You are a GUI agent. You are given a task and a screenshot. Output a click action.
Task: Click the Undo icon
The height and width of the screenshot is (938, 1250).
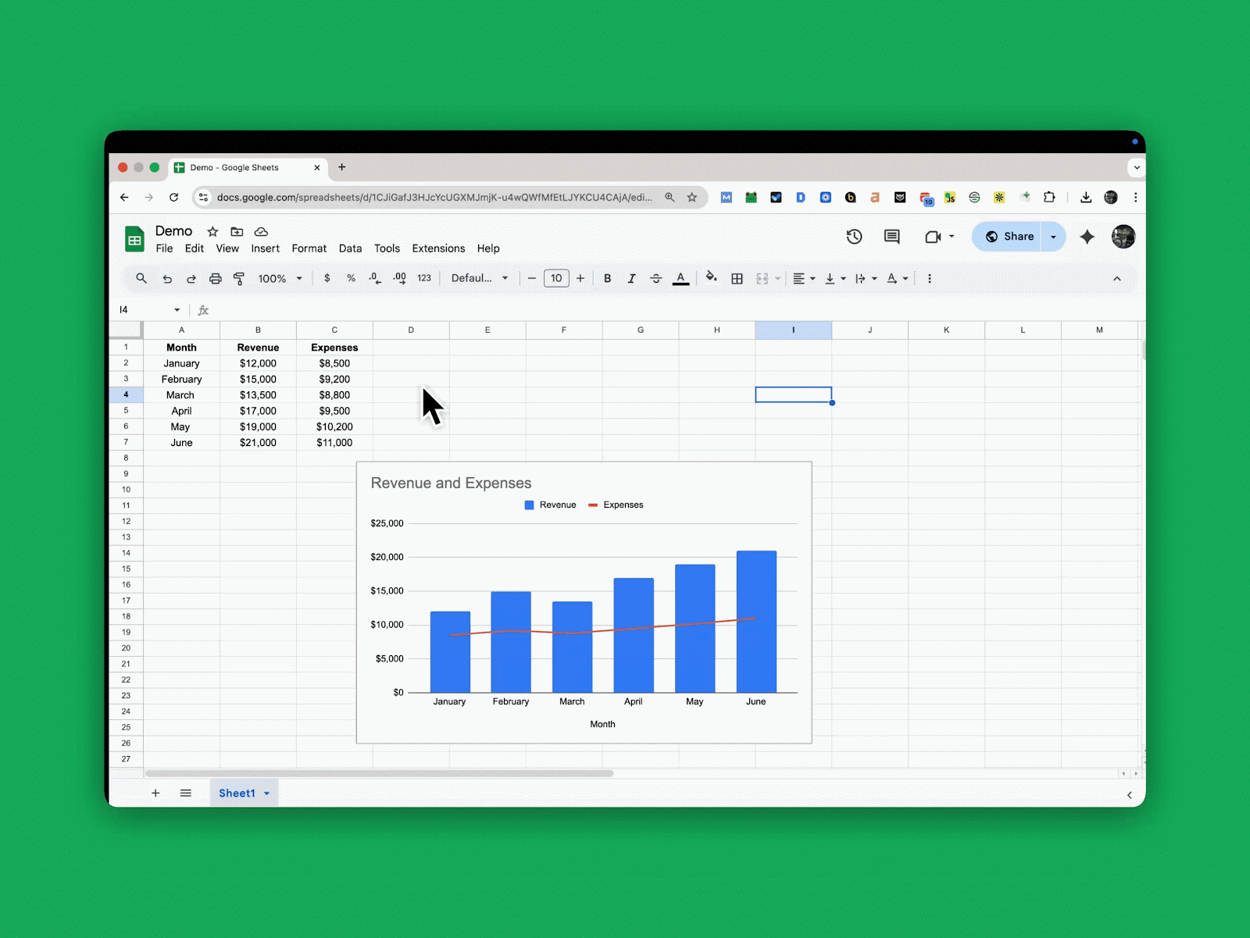(167, 278)
